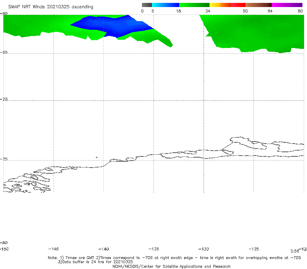Viewport: 307px width, 269px height.
Task: Click the gray segment of the wind color bar
Action: click(147, 5)
